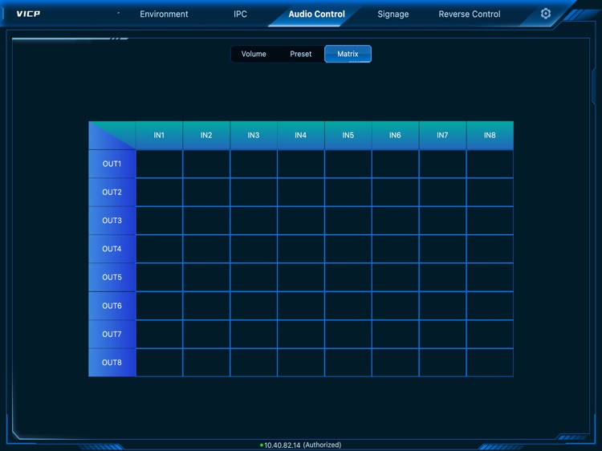Toggle the IN4 to OUT2 crosspoint

click(301, 193)
